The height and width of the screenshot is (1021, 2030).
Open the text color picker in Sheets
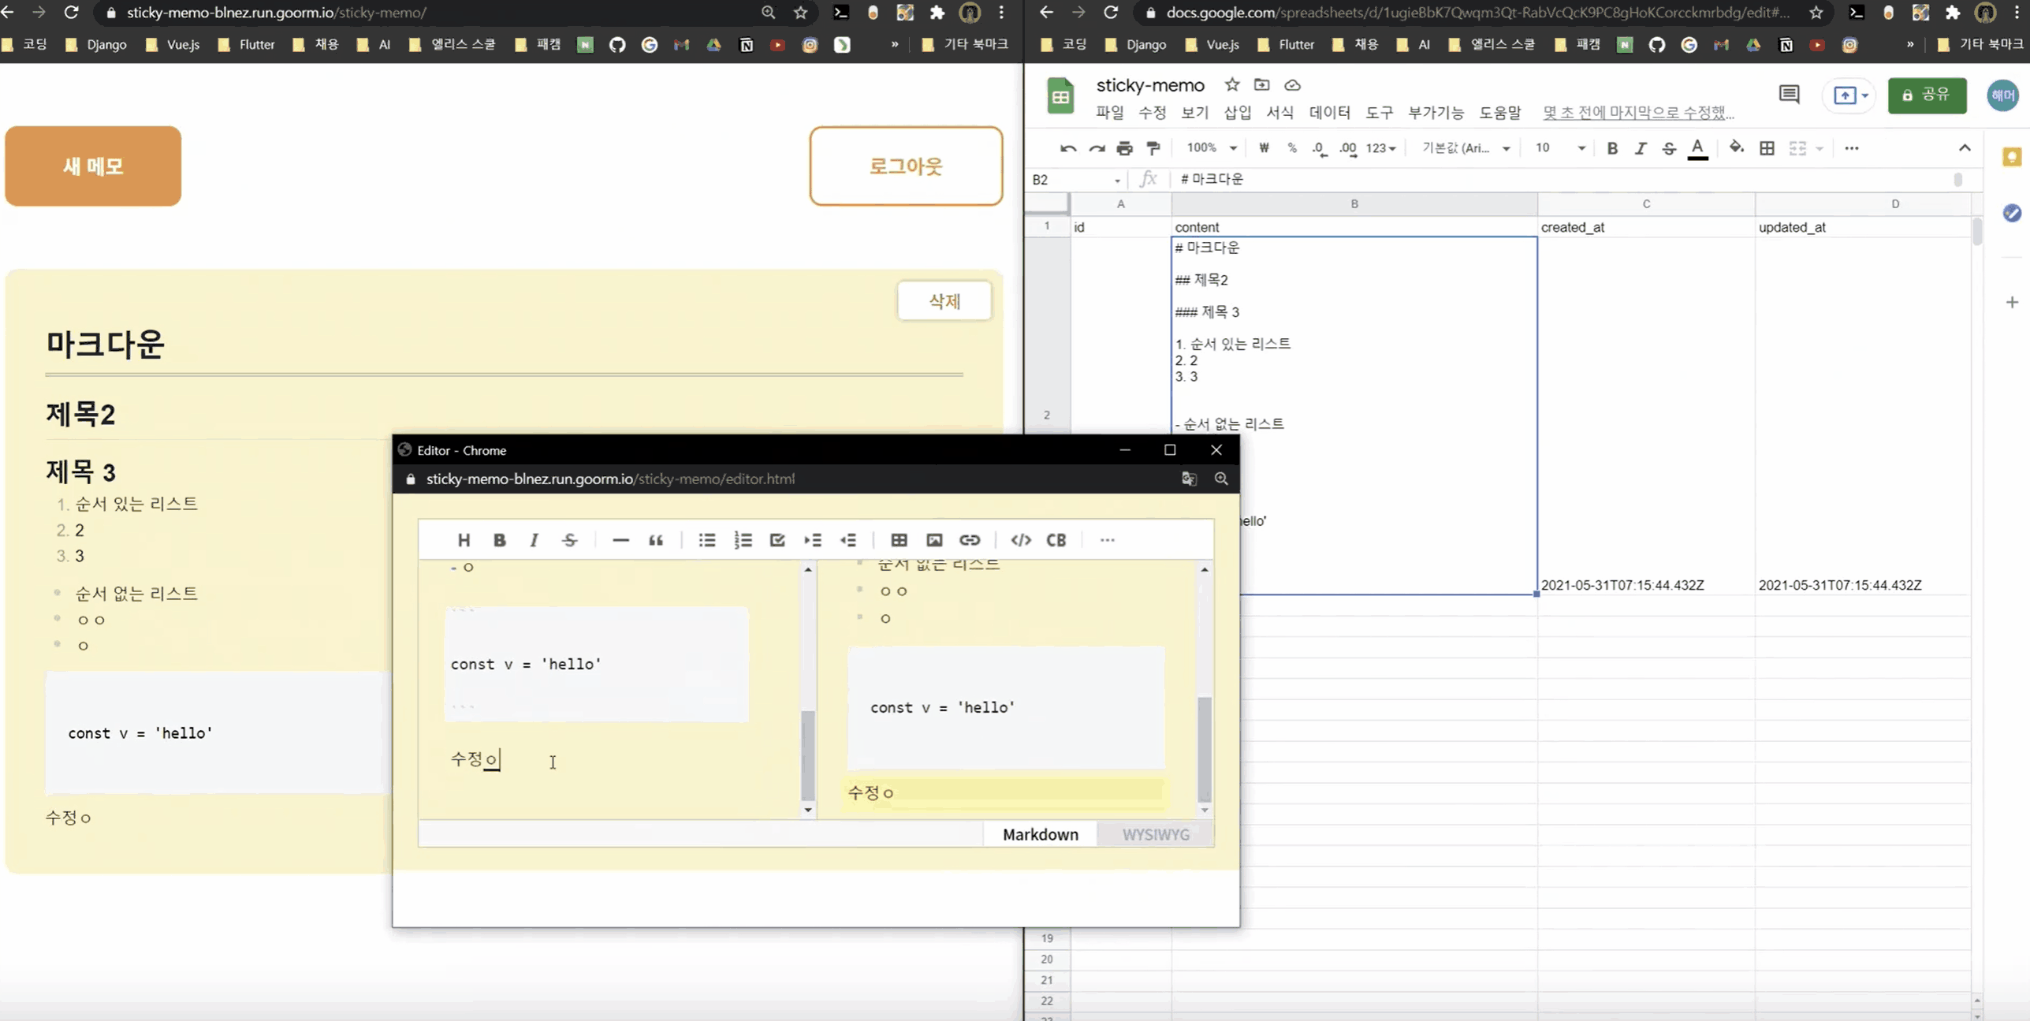click(x=1698, y=148)
